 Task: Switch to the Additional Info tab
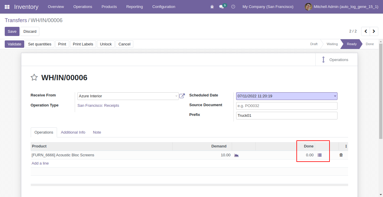point(73,132)
